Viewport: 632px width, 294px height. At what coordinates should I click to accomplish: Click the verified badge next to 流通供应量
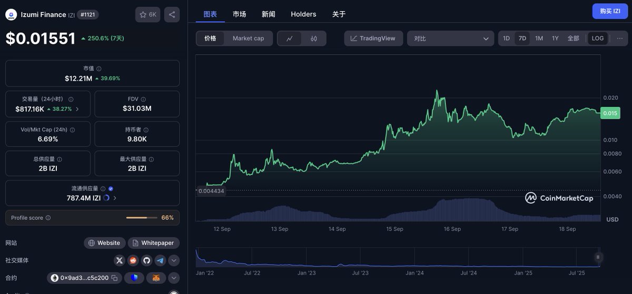tap(111, 188)
